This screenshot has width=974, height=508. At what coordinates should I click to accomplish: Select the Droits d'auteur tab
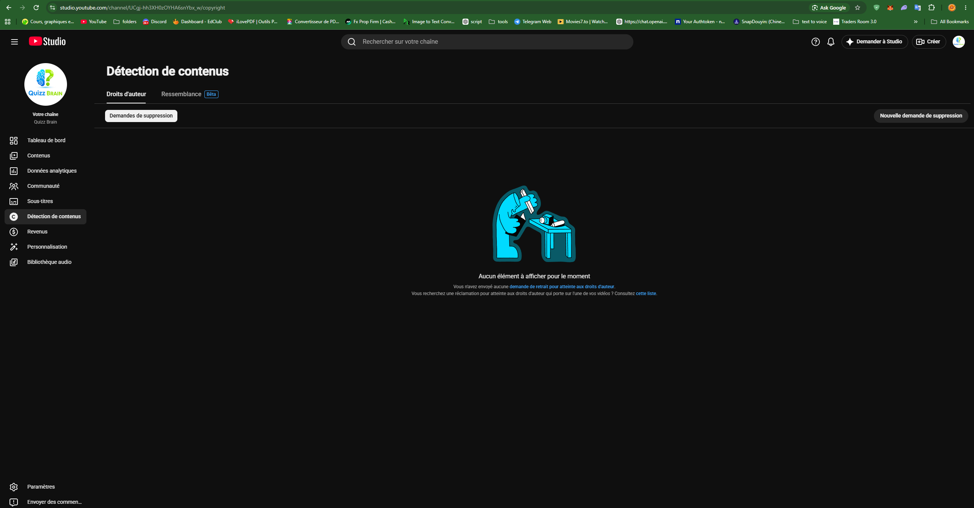click(x=126, y=94)
